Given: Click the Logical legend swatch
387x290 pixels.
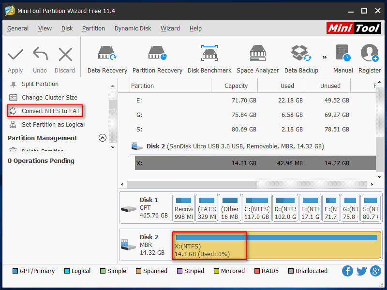Looking at the screenshot, I should [67, 271].
